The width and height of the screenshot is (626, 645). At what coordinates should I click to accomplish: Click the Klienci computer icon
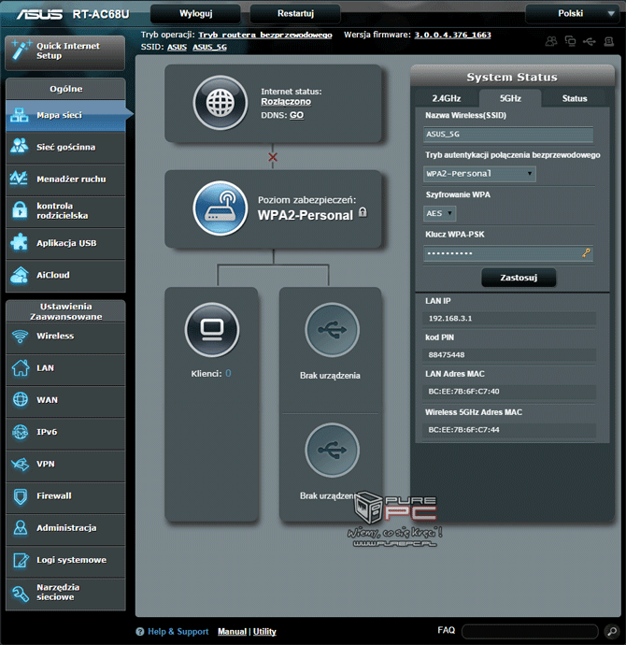(x=212, y=329)
